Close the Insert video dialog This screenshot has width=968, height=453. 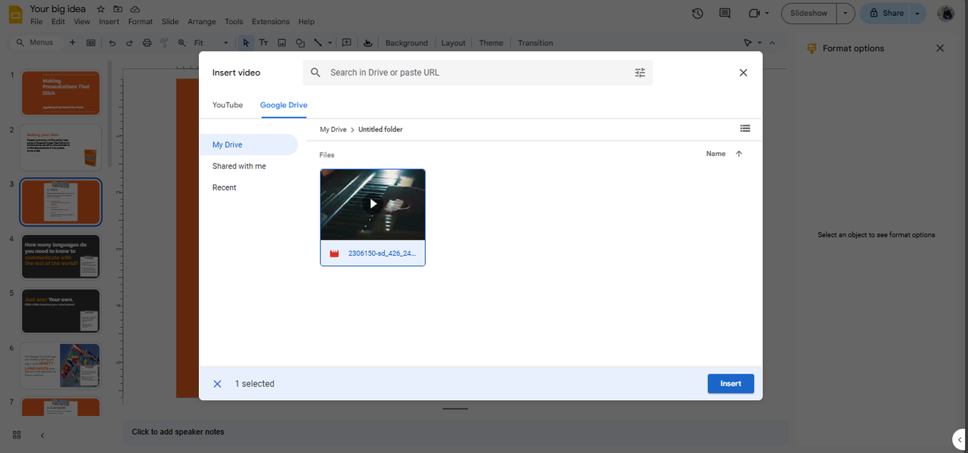[x=743, y=73]
